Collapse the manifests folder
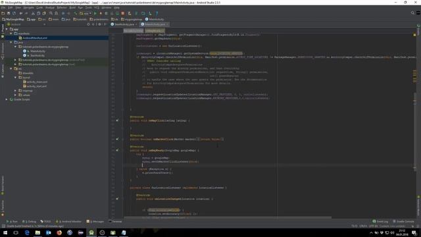 [11, 34]
